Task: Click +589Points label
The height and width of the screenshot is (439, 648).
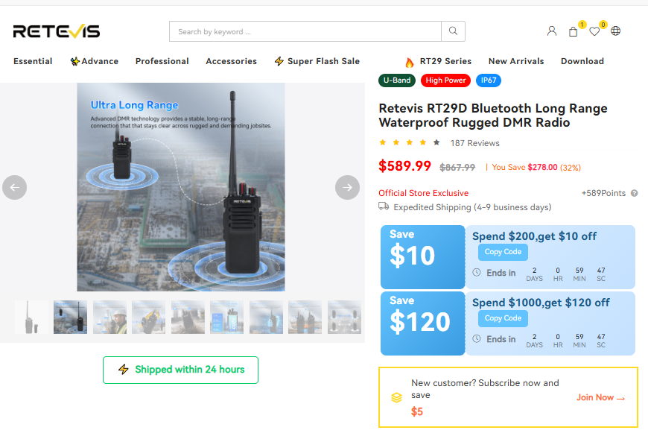Action: (603, 193)
